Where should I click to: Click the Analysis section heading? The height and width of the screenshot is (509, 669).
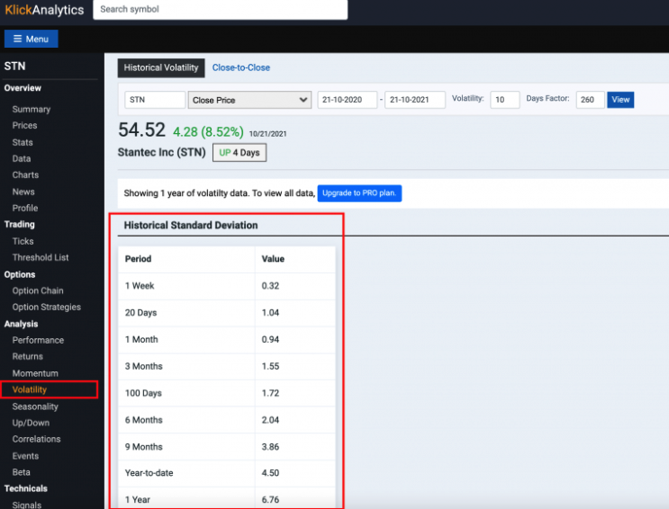21,324
